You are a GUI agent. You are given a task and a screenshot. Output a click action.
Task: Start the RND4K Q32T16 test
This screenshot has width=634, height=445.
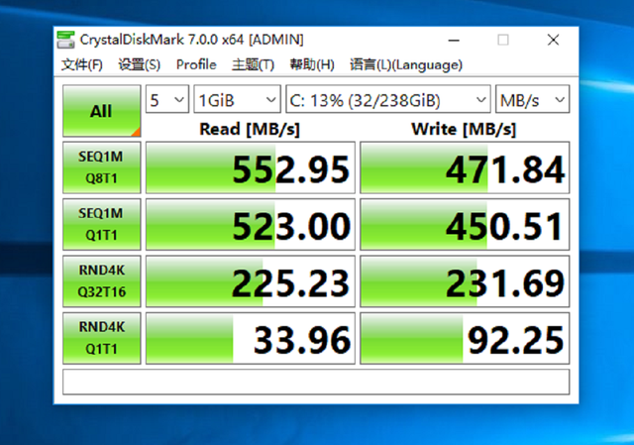tap(101, 281)
